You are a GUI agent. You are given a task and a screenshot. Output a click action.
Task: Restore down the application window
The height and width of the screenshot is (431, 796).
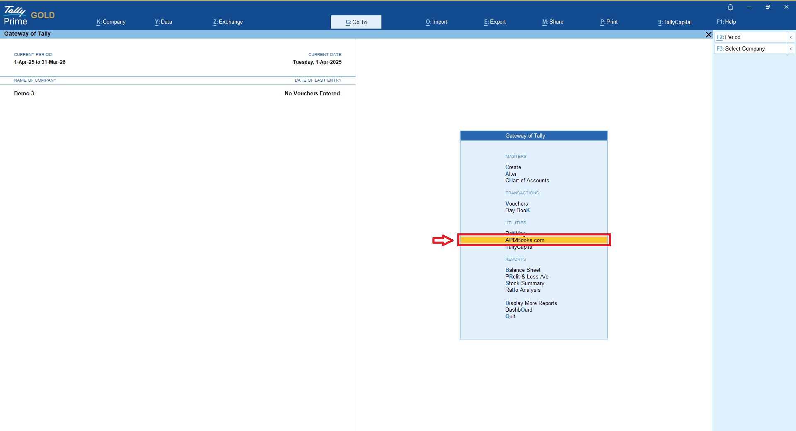click(x=768, y=7)
